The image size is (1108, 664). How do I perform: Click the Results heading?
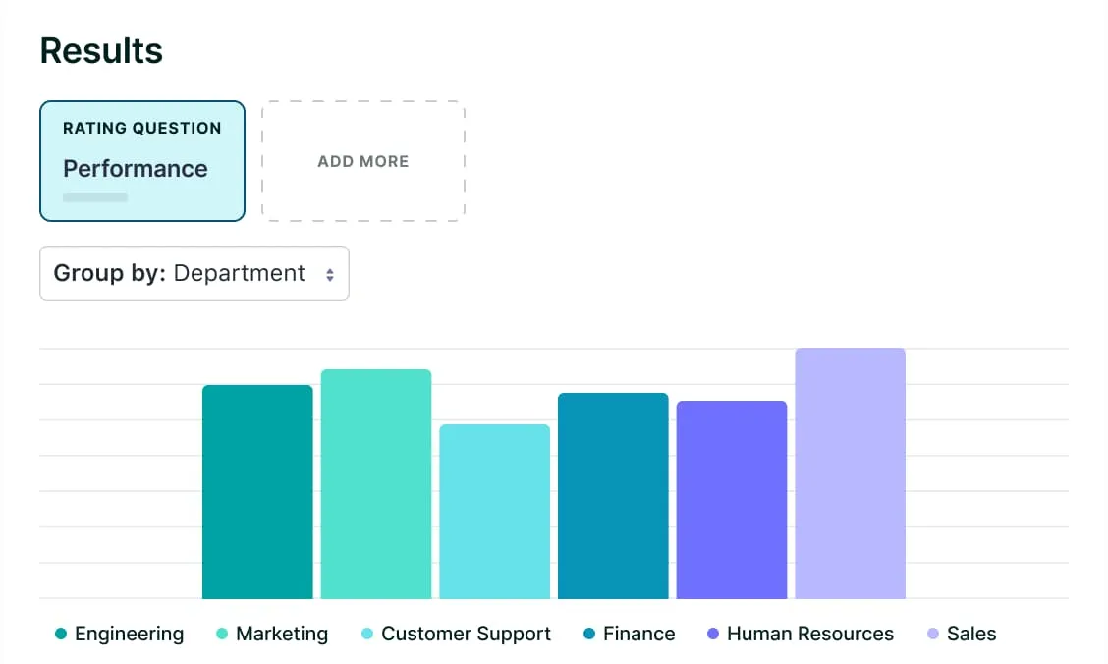tap(101, 51)
